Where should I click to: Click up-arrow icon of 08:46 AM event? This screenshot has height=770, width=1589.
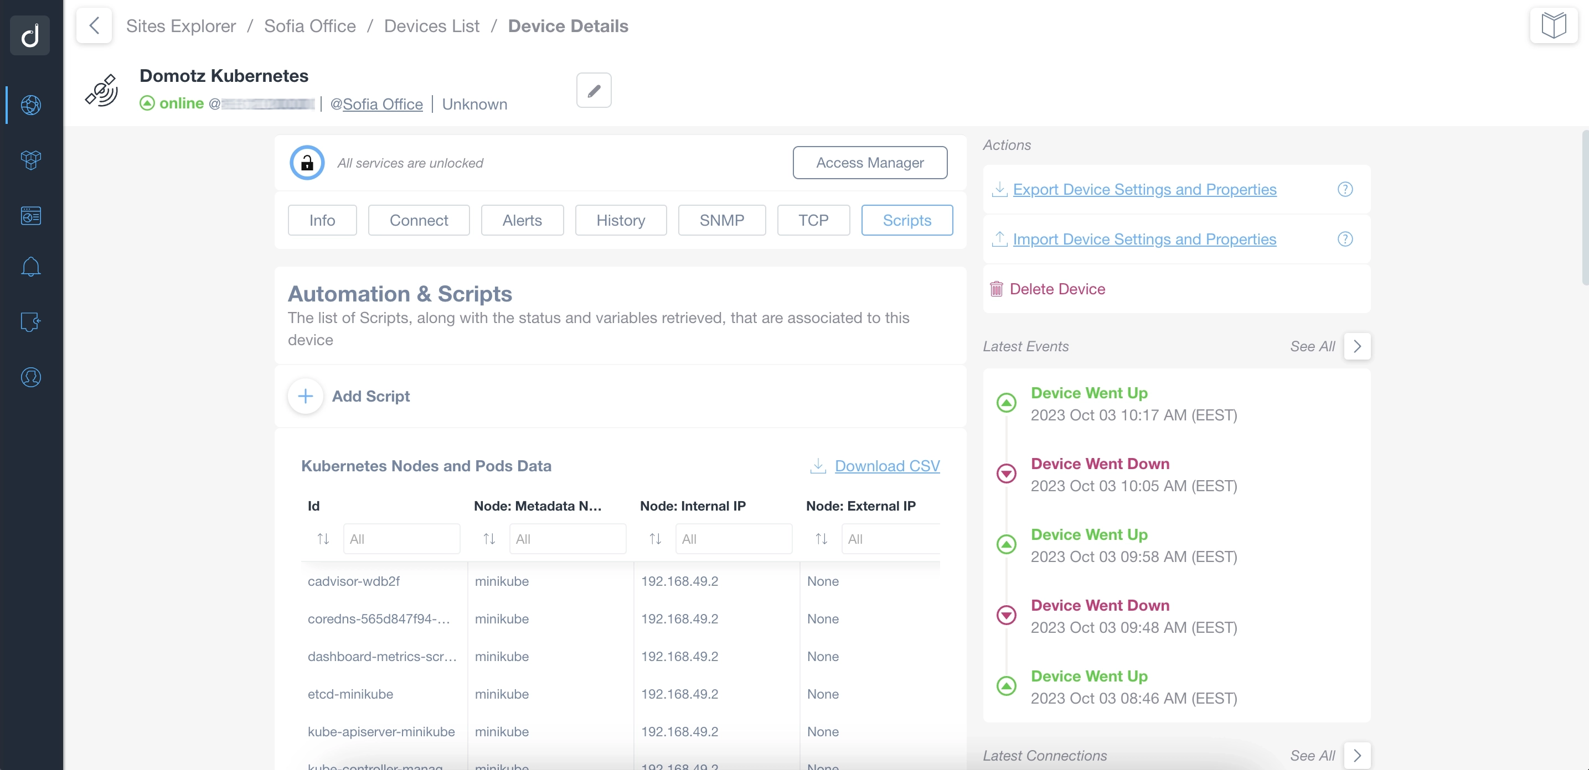click(1006, 687)
